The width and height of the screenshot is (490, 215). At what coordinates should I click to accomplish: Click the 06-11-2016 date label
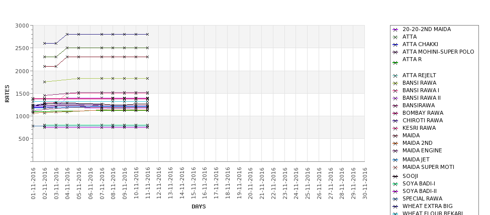click(90, 183)
